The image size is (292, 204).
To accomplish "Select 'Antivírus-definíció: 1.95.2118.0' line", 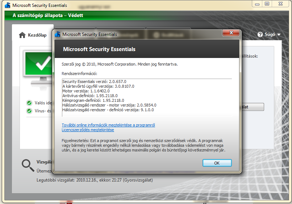I will point(90,96).
